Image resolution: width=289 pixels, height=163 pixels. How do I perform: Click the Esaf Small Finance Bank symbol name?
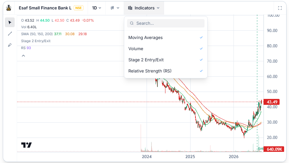[x=45, y=8]
